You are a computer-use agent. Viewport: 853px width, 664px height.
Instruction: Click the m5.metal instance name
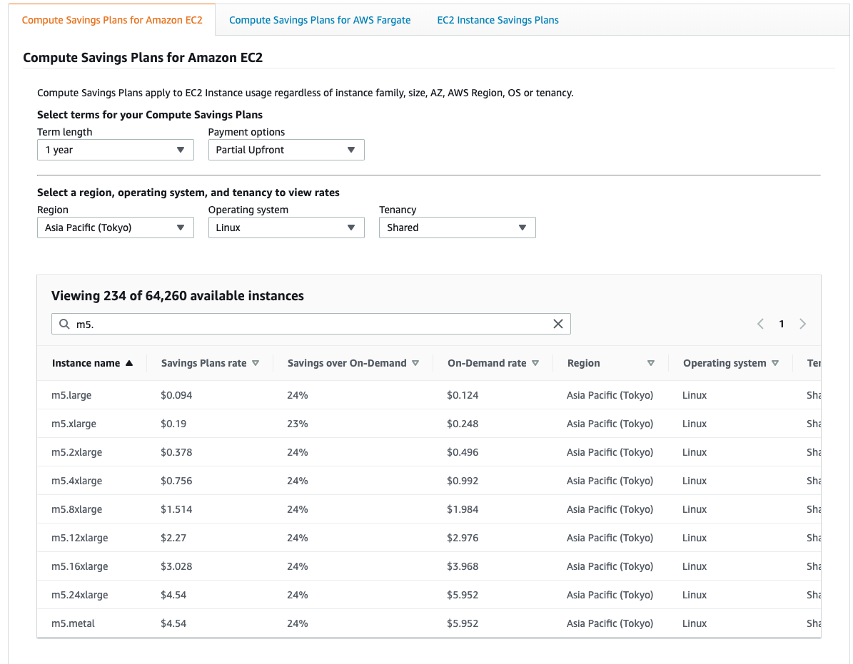pyautogui.click(x=73, y=623)
